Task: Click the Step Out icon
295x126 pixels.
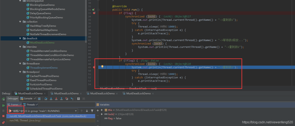Action: (x=61, y=99)
